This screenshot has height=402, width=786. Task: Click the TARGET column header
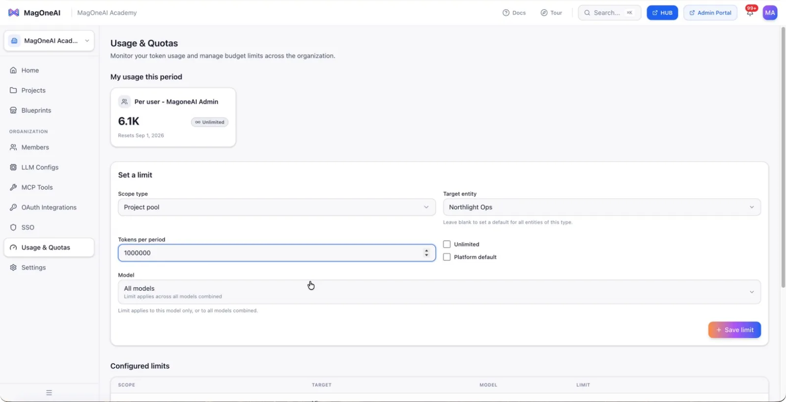tap(322, 385)
